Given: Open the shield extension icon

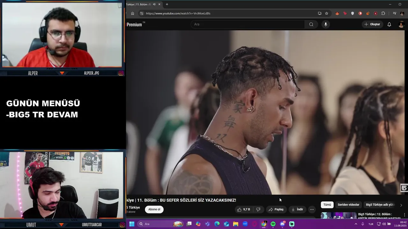Looking at the screenshot, I should click(353, 13).
